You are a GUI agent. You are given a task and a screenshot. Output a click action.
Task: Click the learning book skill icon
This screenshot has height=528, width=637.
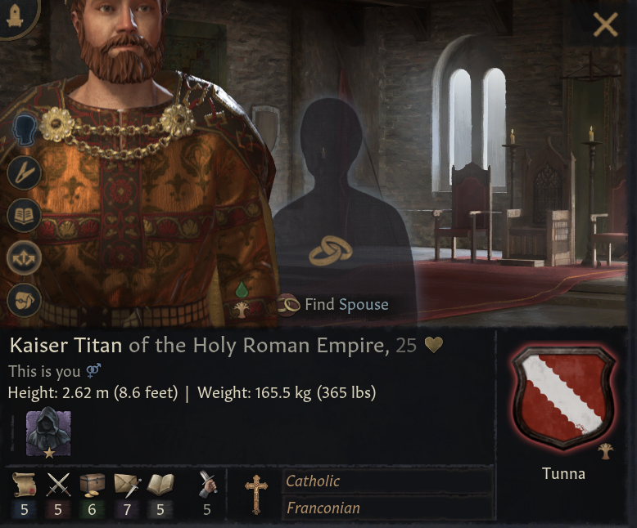(x=160, y=485)
